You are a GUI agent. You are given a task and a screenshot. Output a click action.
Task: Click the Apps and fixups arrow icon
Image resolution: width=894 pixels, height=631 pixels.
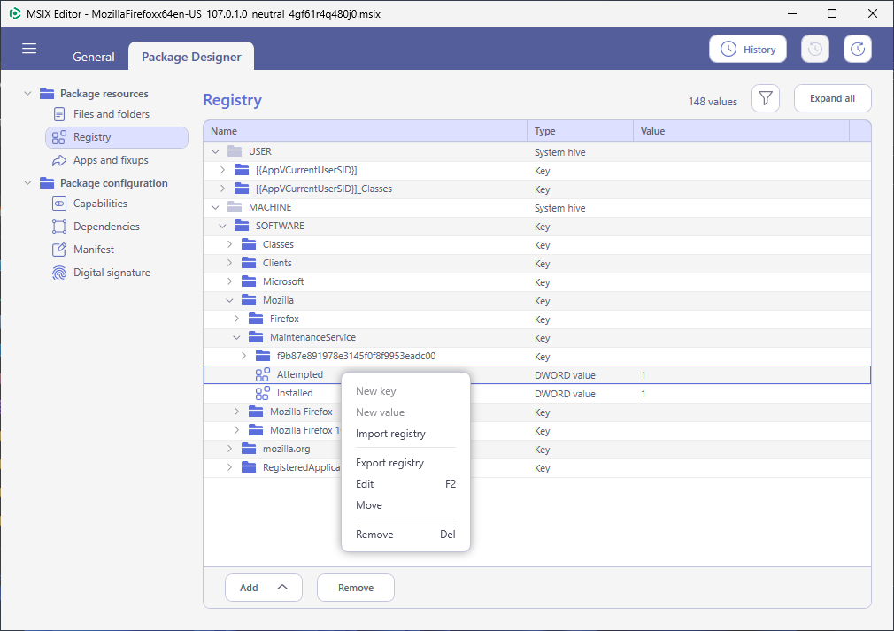[x=59, y=161]
